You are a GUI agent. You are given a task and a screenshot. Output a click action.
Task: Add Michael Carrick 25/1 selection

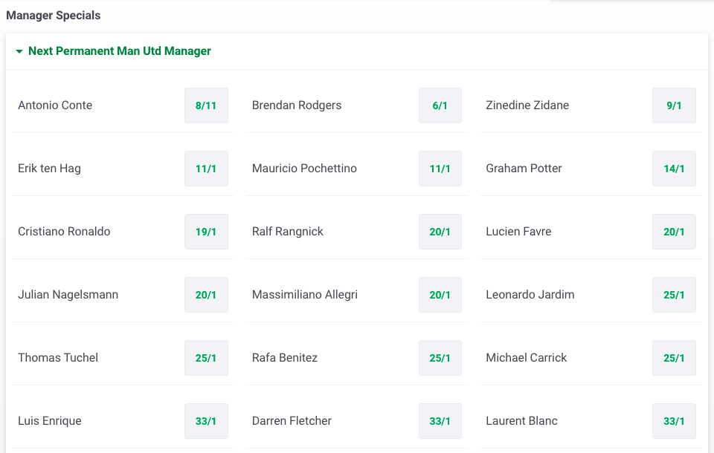674,358
